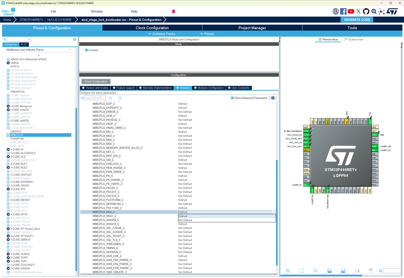Open the categories settings gear icon

[75, 39]
